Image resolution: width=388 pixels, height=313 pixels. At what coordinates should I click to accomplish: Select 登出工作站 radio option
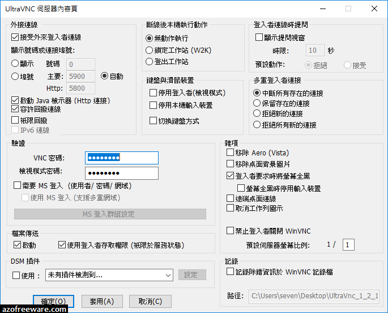click(x=149, y=61)
